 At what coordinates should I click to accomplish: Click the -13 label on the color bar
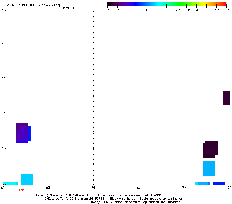116,10
